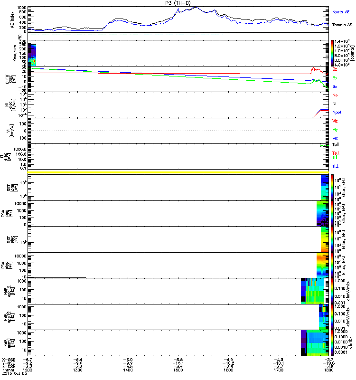Click the "AE Index" axis label
Screen dimensions: 356x380
click(12, 19)
